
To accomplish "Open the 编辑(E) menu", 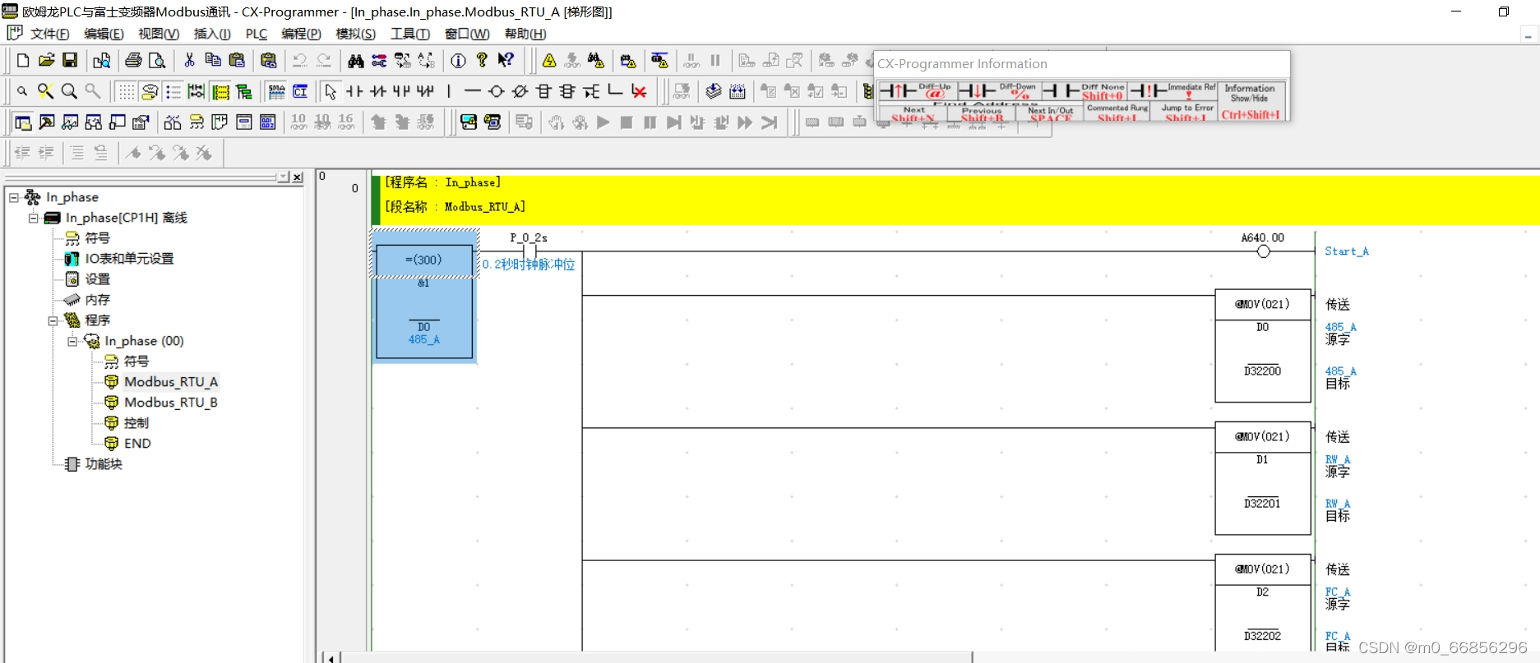I will 104,34.
